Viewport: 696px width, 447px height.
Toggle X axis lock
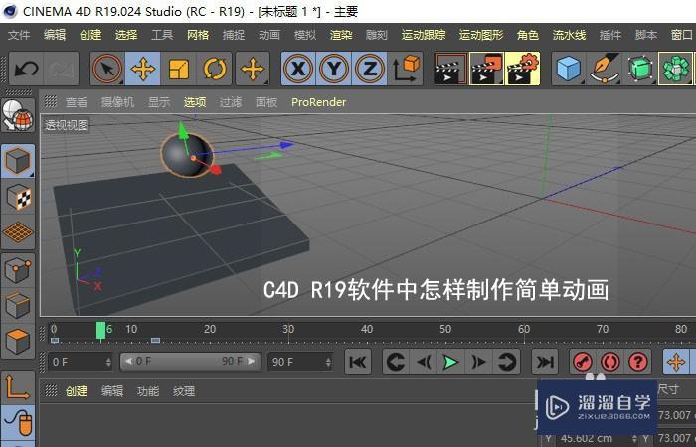coord(298,69)
